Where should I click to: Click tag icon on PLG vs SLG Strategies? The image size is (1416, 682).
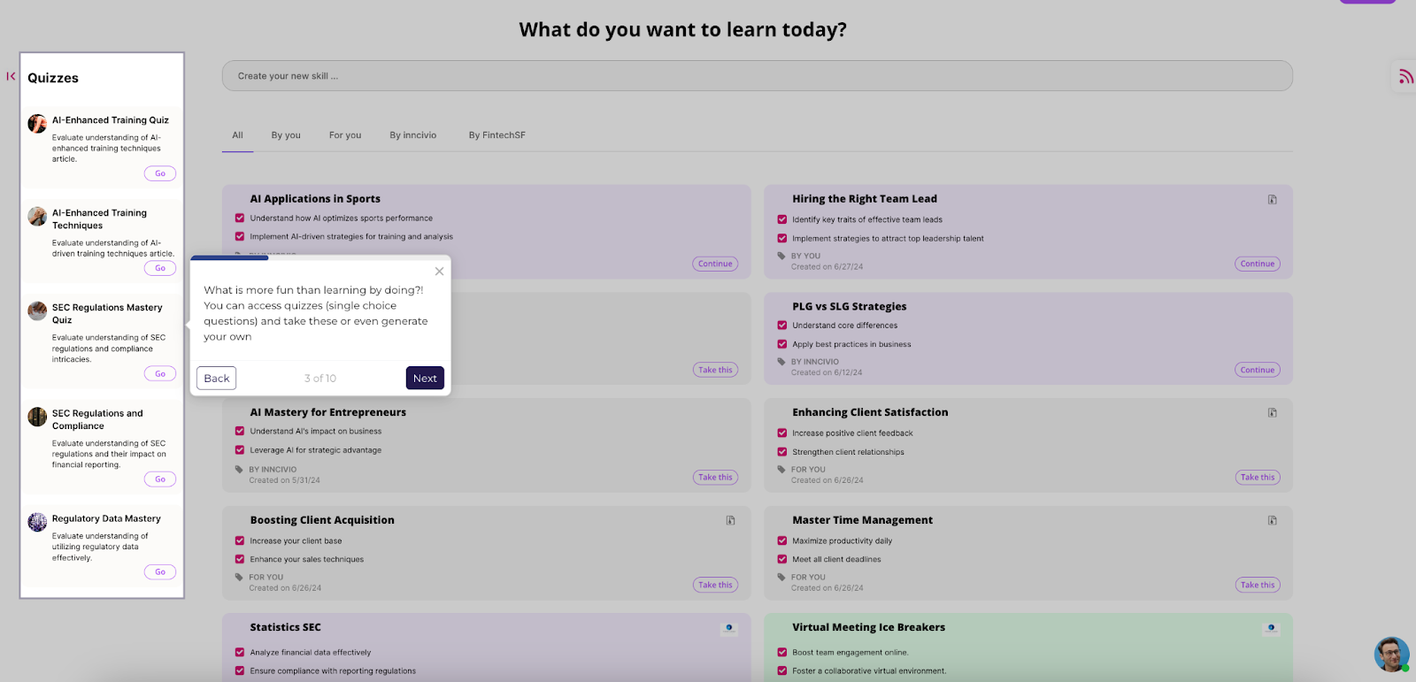(x=781, y=362)
